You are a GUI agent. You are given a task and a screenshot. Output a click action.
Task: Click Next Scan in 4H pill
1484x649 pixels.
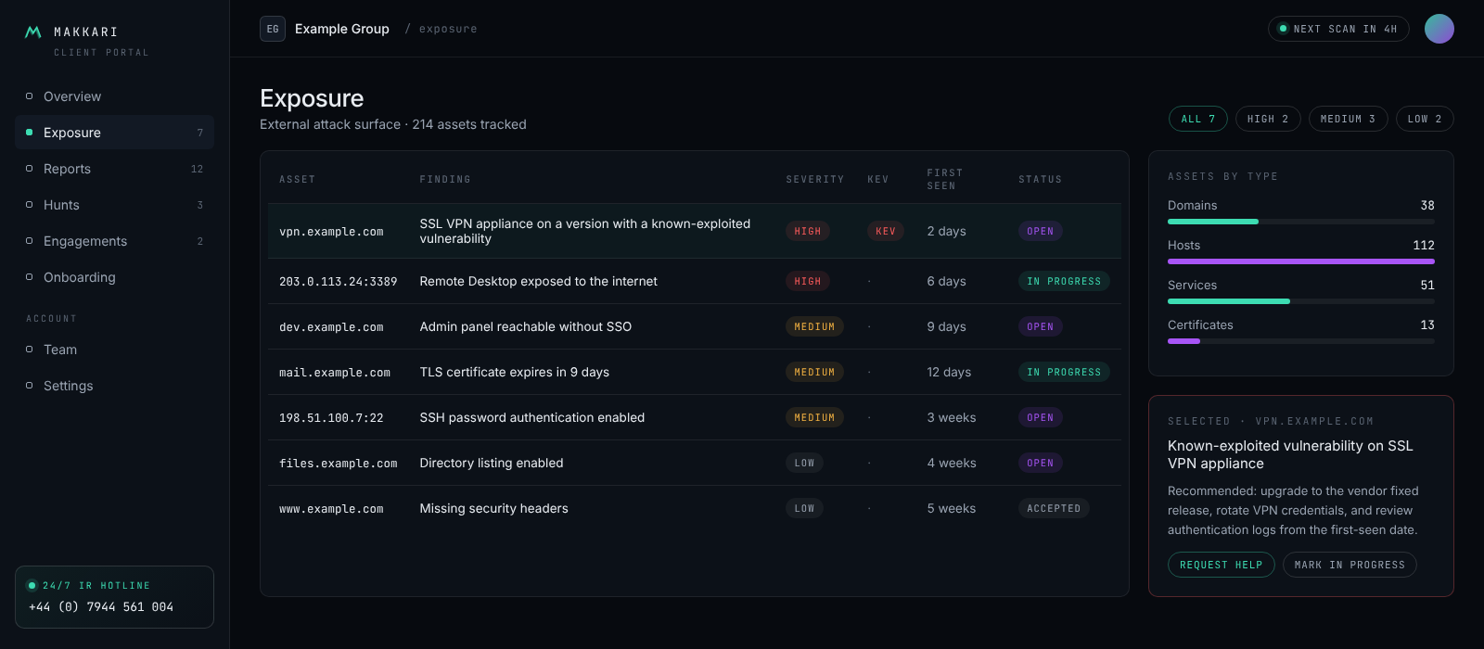(x=1338, y=29)
